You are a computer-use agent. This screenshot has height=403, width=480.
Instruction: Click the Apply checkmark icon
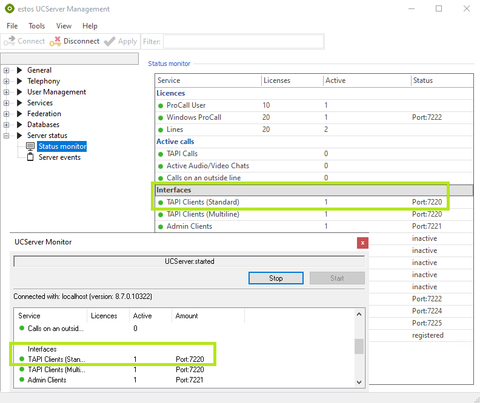[109, 41]
